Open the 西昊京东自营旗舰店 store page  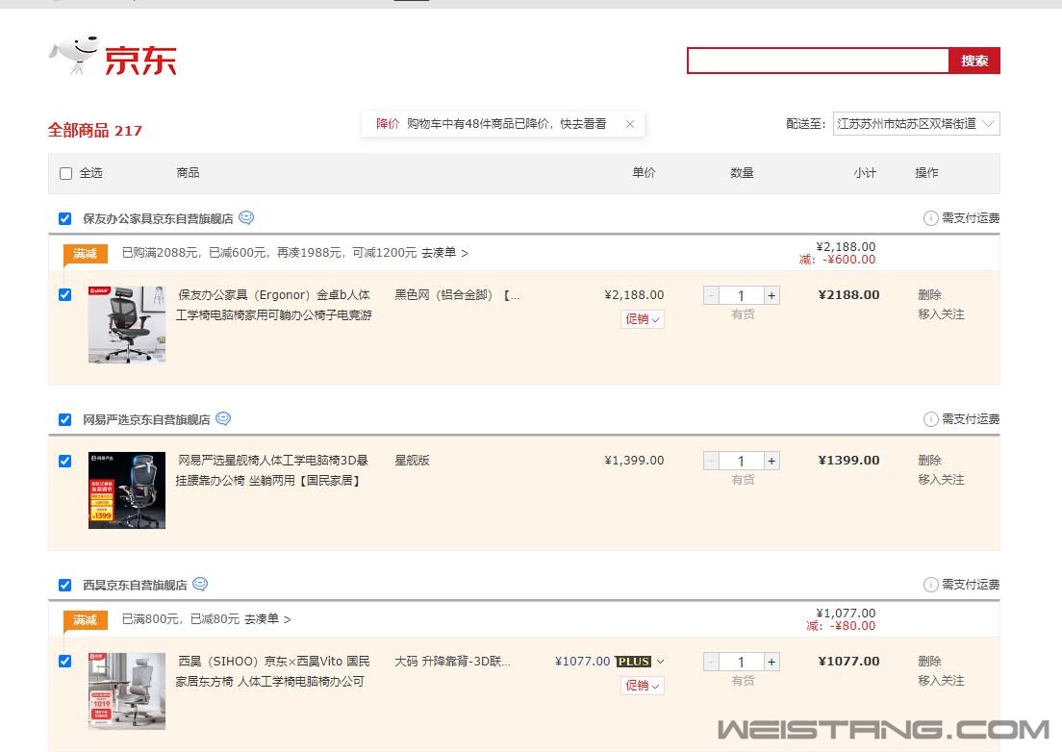click(x=135, y=585)
